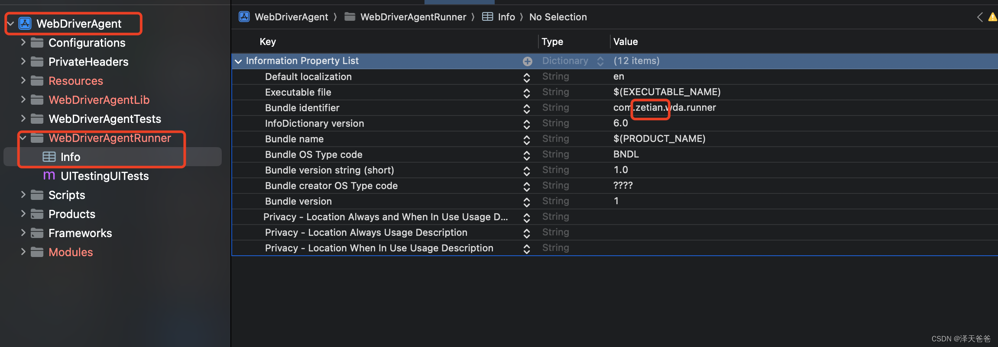Open key stepper for Default localization
The image size is (998, 347).
[527, 77]
